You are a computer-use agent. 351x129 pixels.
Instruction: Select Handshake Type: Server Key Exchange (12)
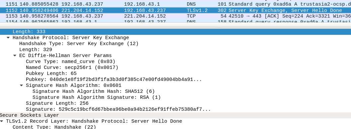[79, 43]
